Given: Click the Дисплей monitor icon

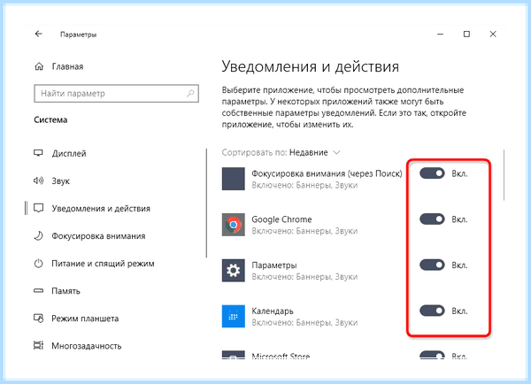Looking at the screenshot, I should 38,153.
